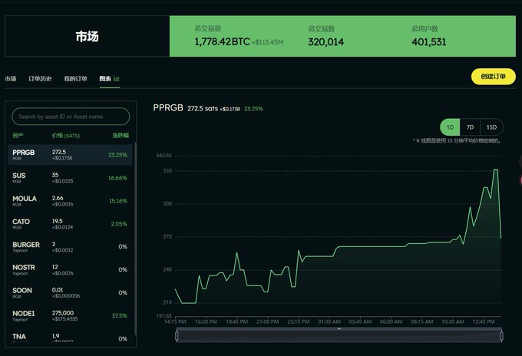Click the yellow 创建订单 button
This screenshot has width=522, height=356.
[494, 77]
